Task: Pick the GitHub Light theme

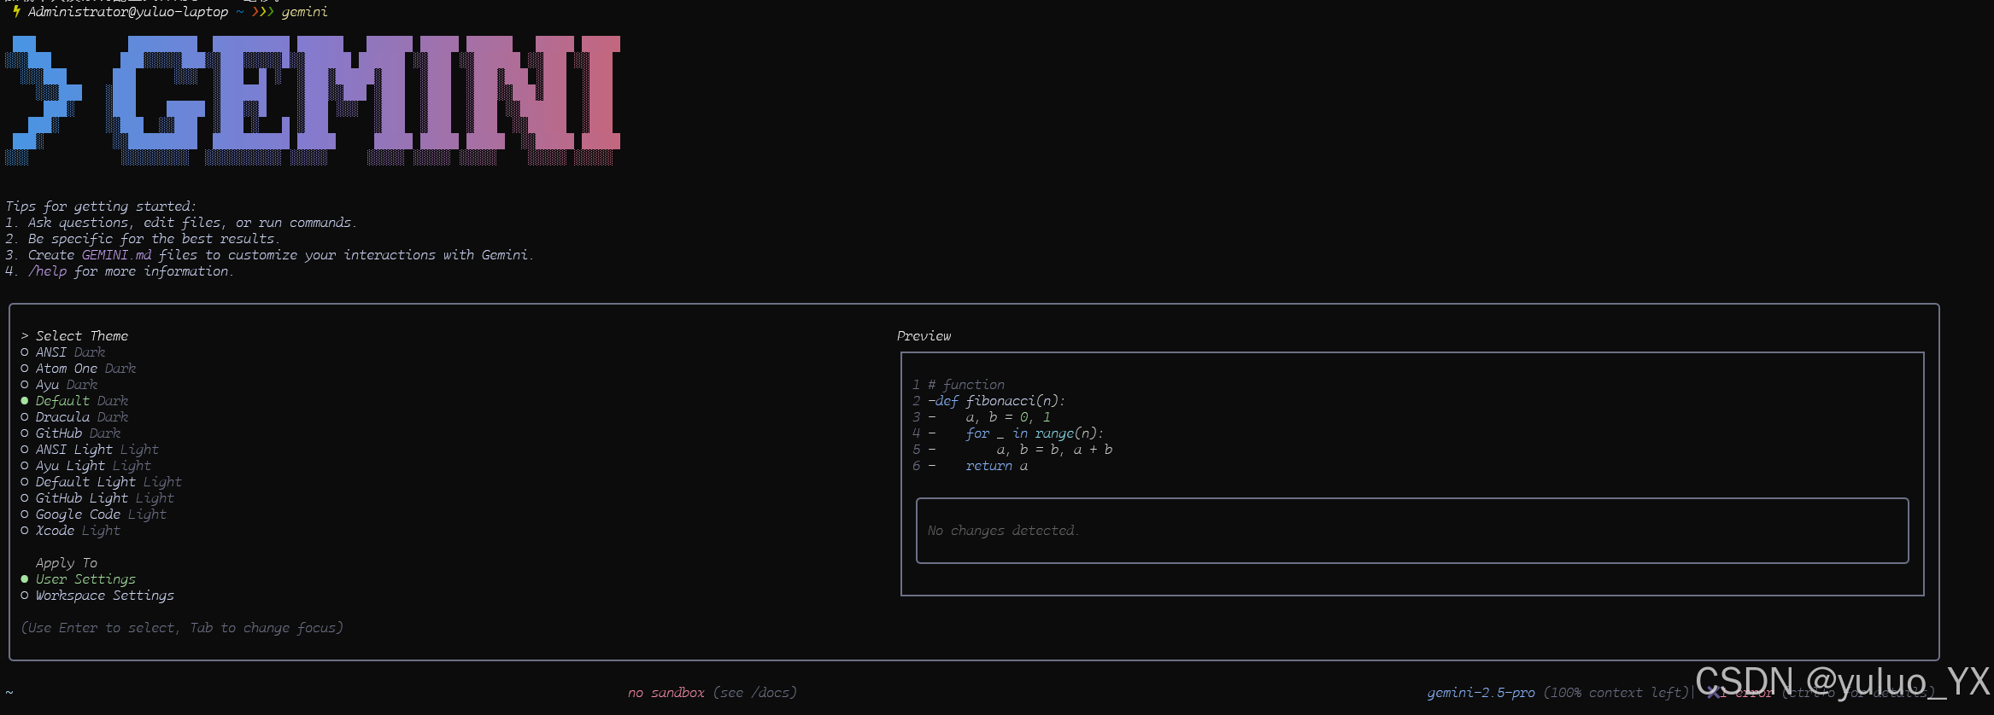Action: pos(97,498)
